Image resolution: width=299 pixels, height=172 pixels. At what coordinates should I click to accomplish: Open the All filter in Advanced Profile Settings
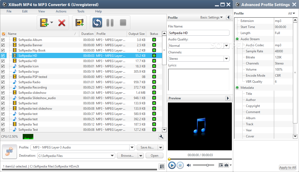(292, 13)
